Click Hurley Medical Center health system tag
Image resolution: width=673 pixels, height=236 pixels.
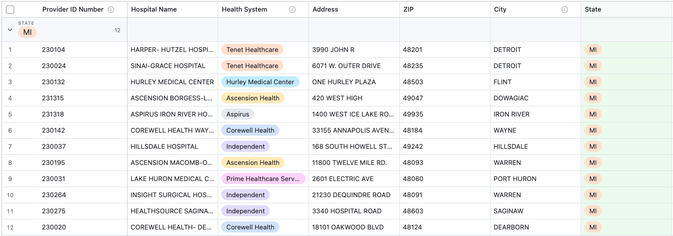tap(260, 82)
